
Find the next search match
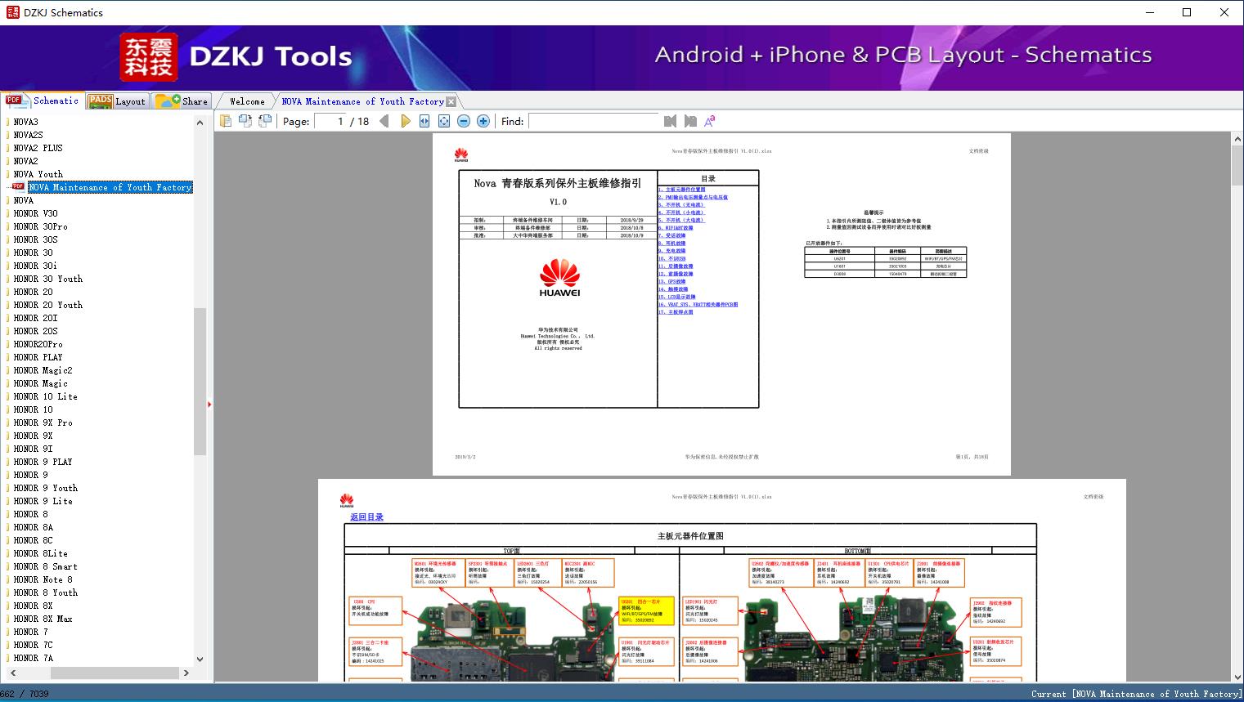(690, 121)
